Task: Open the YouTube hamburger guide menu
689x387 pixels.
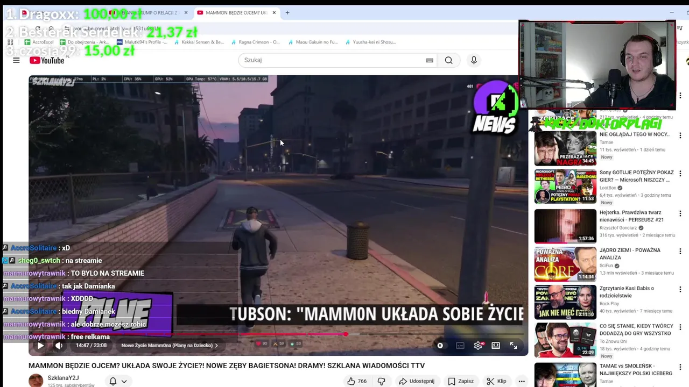Action: click(16, 60)
